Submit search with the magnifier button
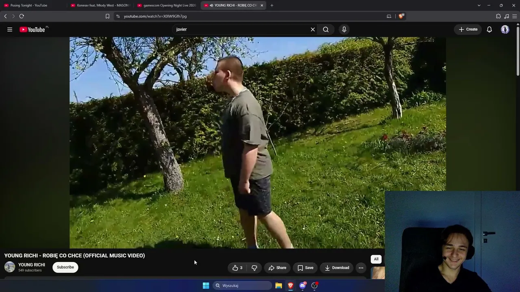This screenshot has height=292, width=520. [x=326, y=29]
